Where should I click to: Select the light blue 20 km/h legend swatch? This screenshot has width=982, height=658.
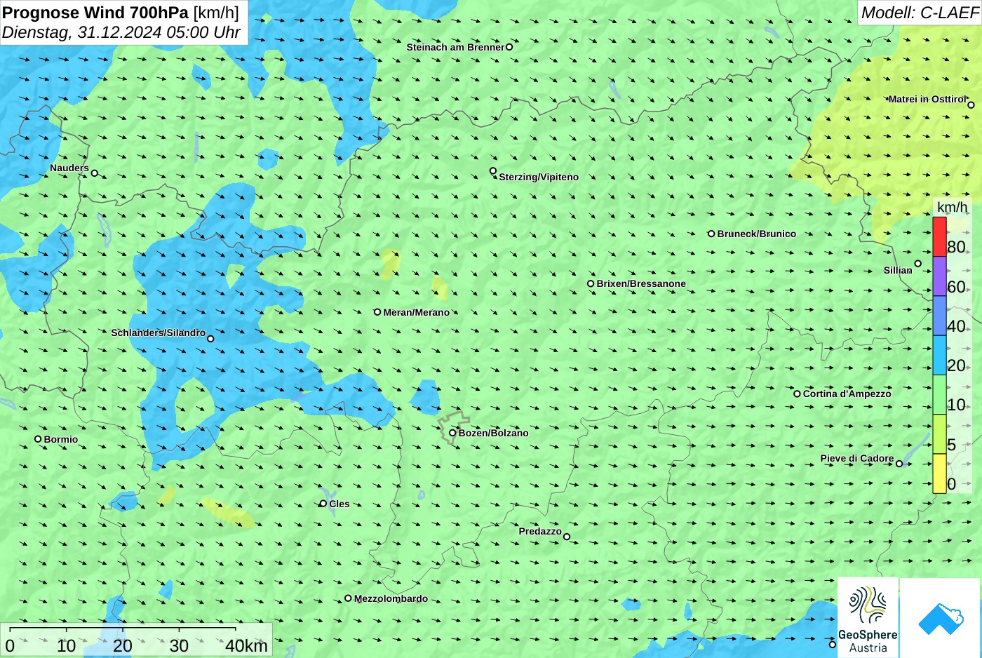[x=939, y=355]
